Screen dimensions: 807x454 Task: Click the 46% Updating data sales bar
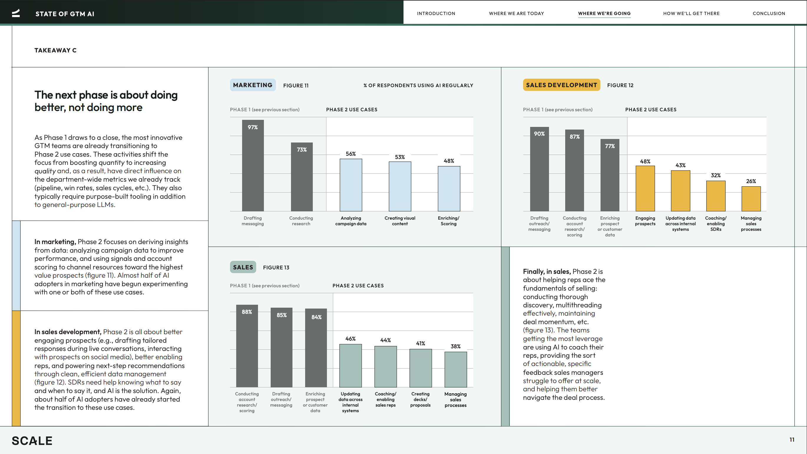pos(350,366)
